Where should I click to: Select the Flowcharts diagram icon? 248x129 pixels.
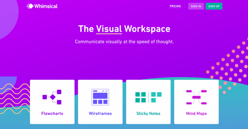[52, 97]
